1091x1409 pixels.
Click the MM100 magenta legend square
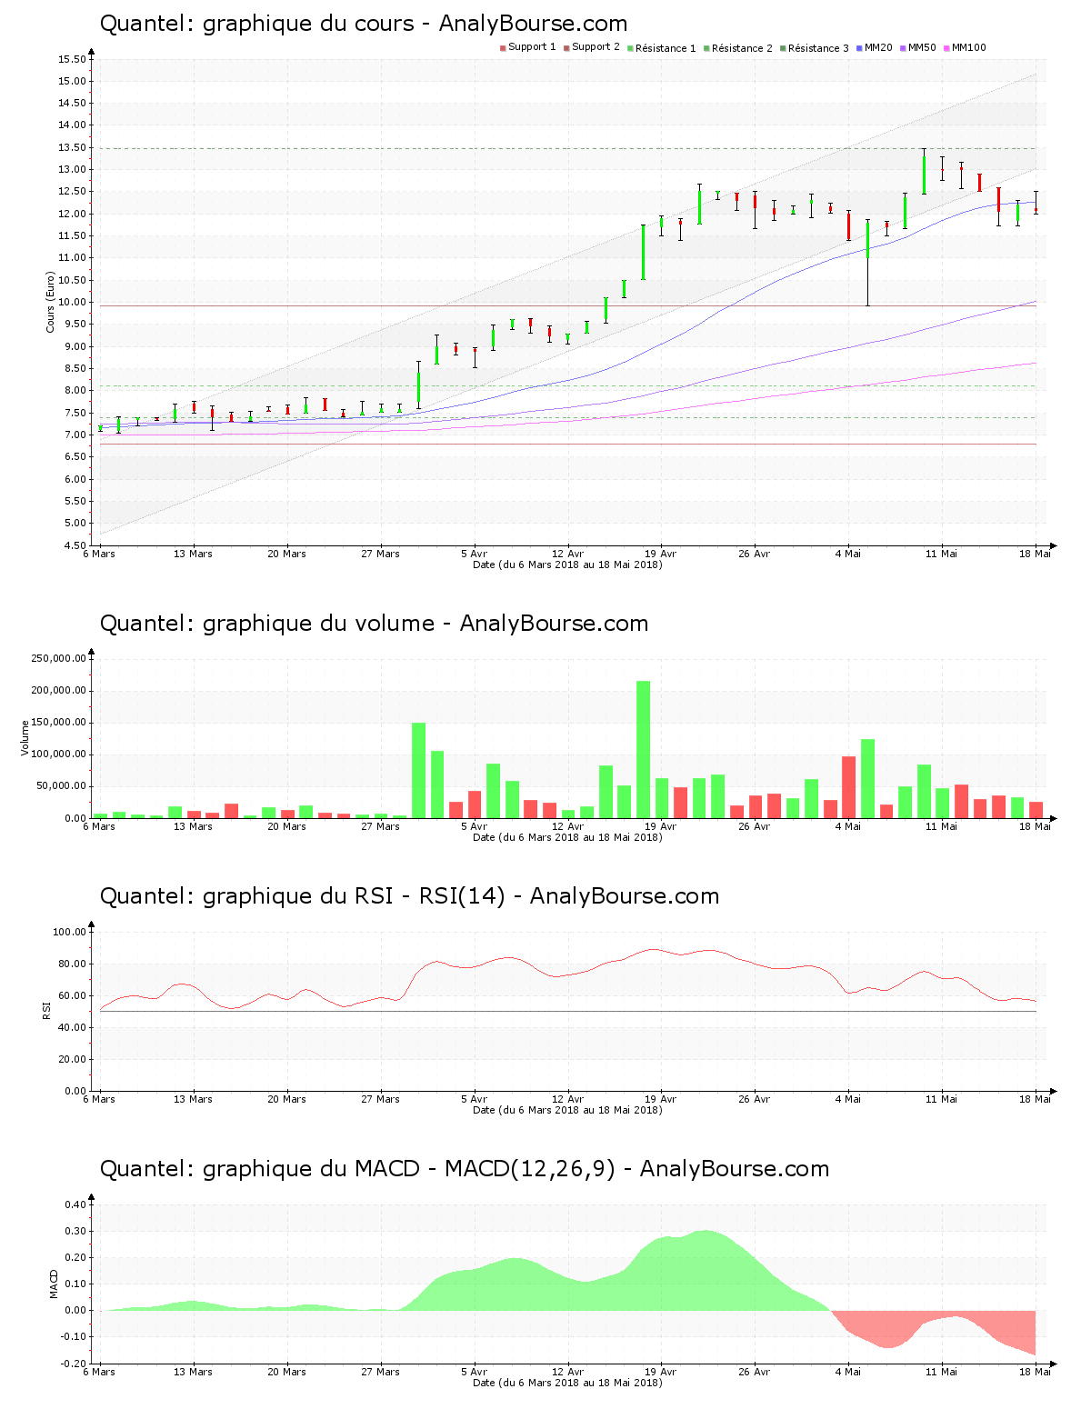[946, 48]
